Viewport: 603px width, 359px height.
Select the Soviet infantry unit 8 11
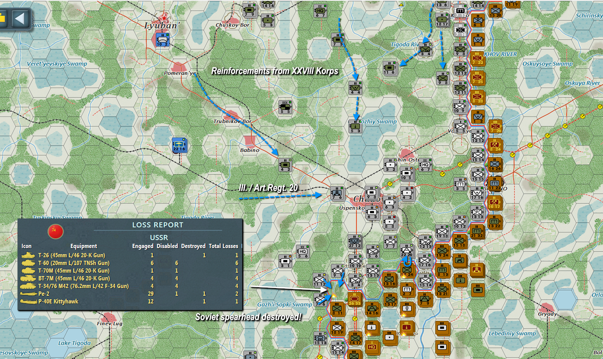click(x=337, y=309)
